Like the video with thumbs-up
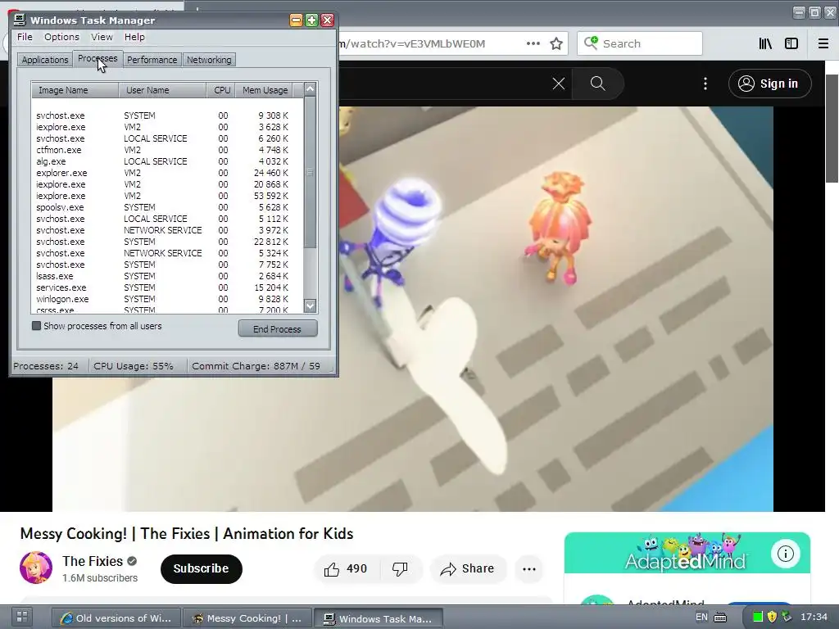Viewport: 839px width, 629px height. [346, 568]
